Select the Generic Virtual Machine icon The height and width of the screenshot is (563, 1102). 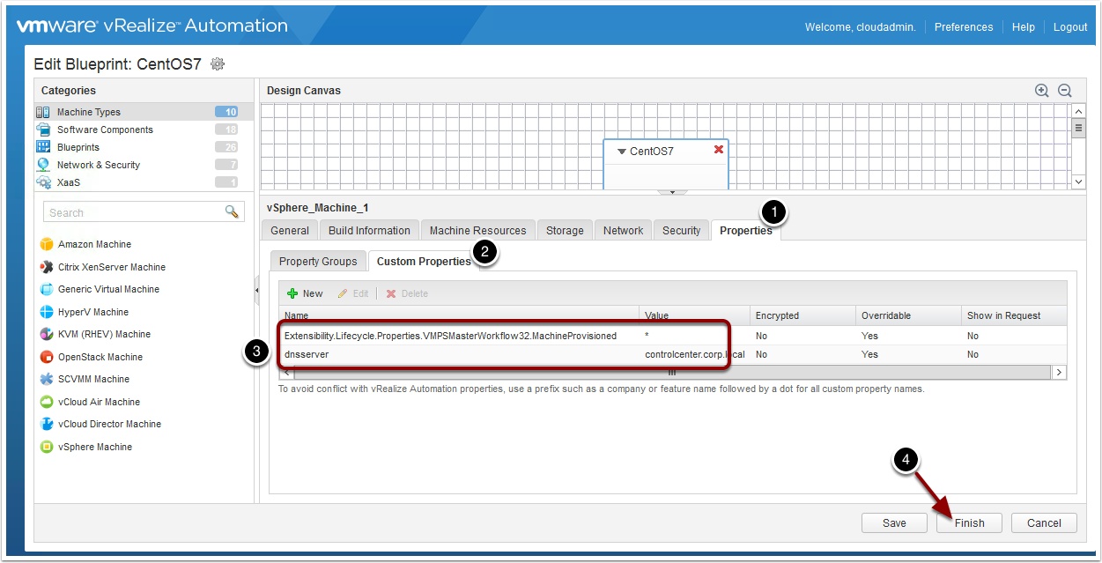(x=47, y=289)
